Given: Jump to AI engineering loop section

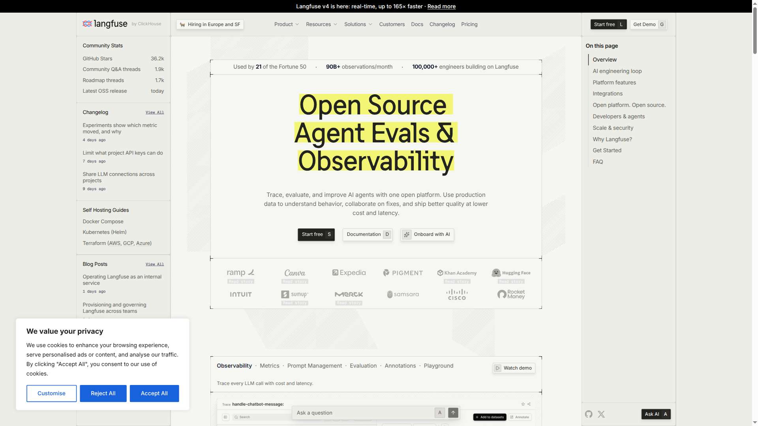Looking at the screenshot, I should pyautogui.click(x=617, y=71).
